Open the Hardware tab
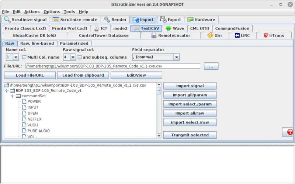 pyautogui.click(x=201, y=20)
